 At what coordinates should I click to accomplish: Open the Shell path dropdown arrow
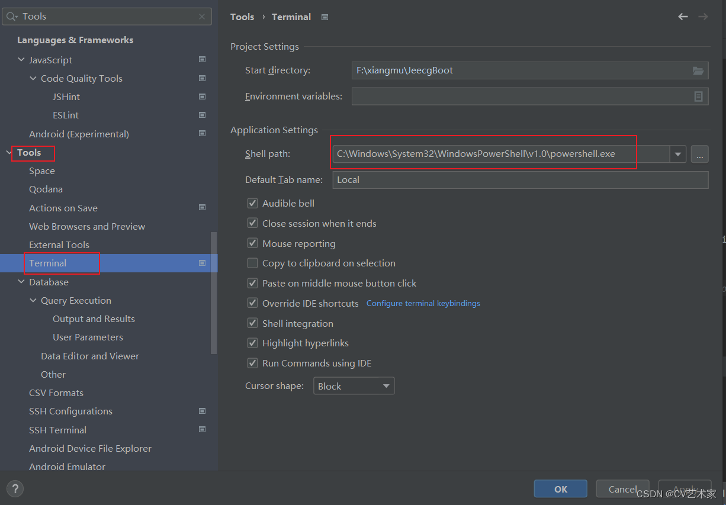pos(677,154)
